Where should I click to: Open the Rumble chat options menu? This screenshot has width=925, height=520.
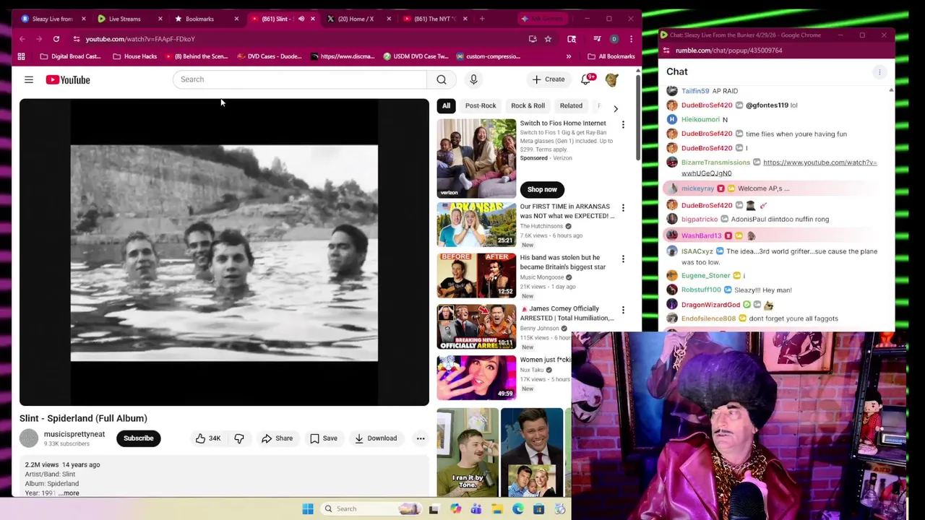click(879, 71)
